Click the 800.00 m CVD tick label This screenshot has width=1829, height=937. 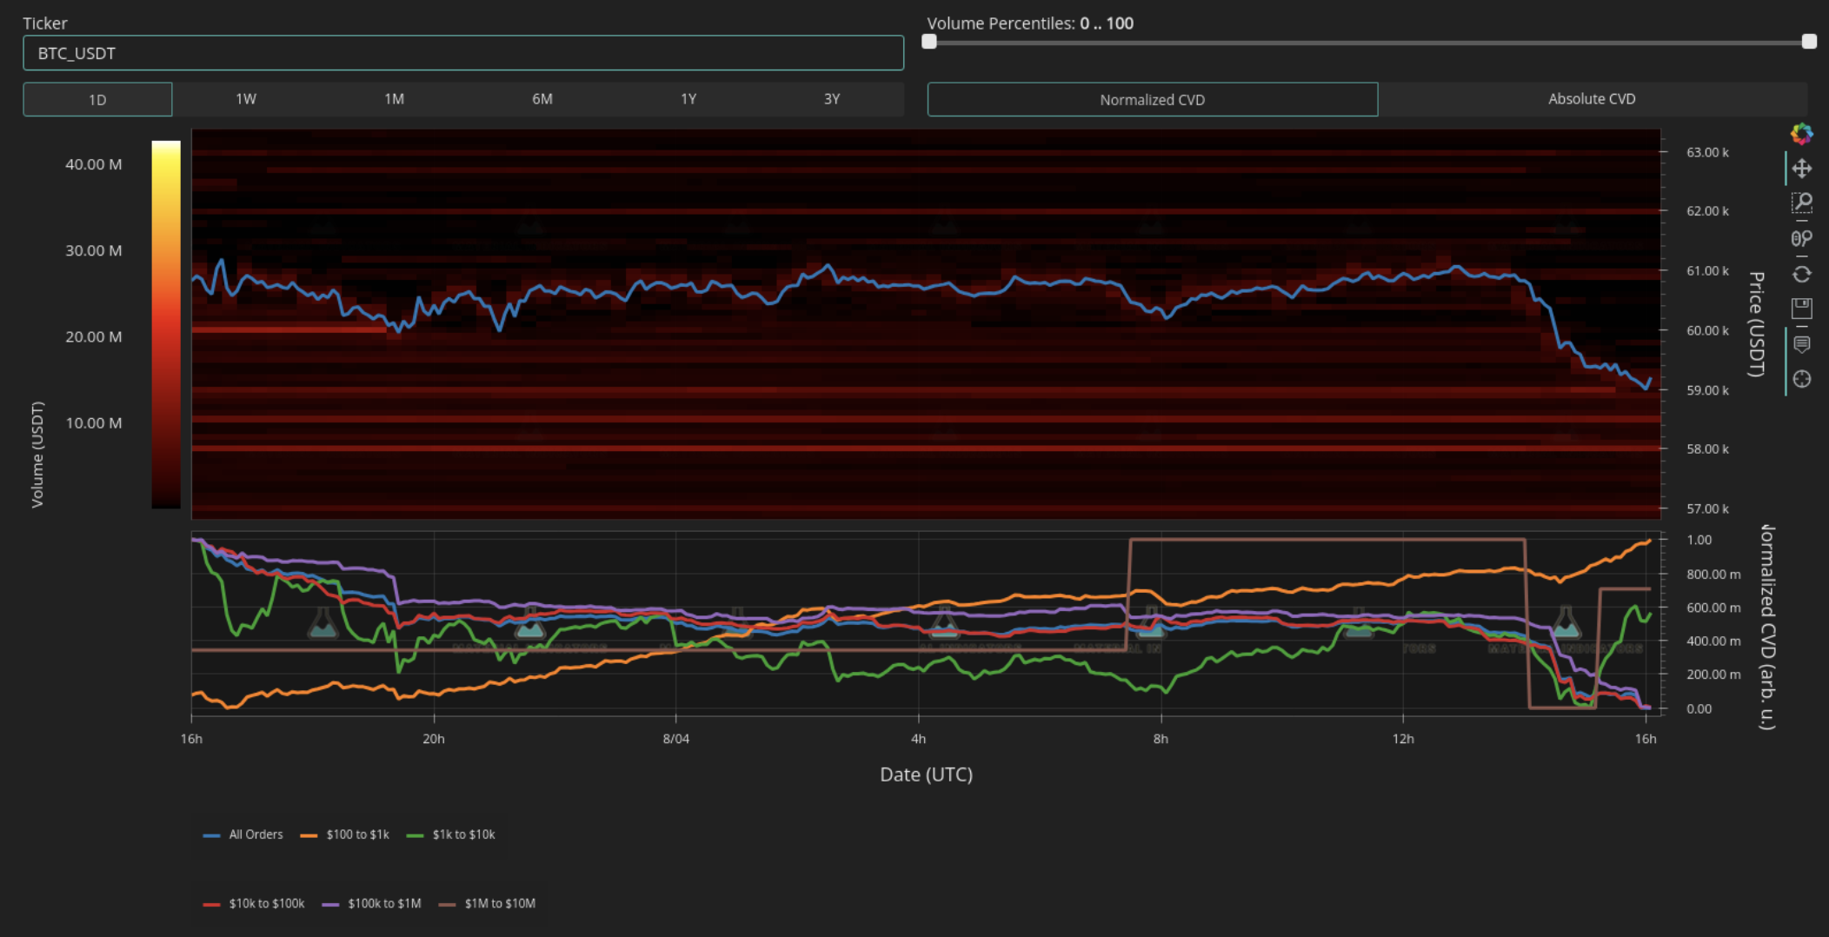(1713, 575)
